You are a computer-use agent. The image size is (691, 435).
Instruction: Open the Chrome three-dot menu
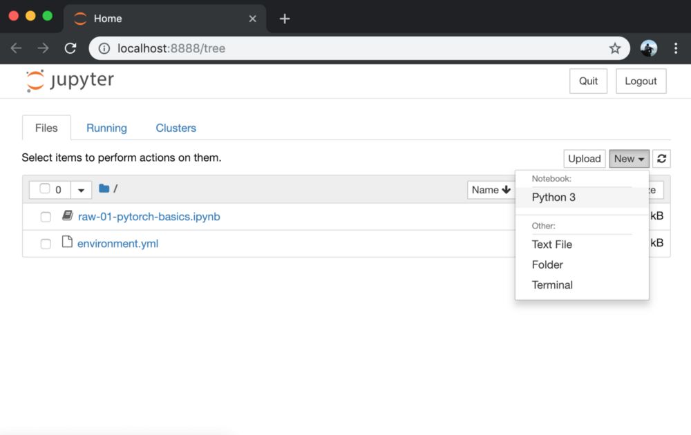[675, 48]
